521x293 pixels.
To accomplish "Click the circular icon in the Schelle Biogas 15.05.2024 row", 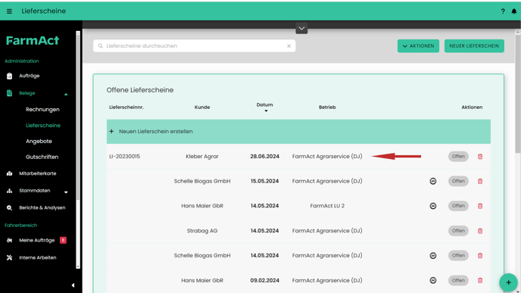I will tap(432, 181).
